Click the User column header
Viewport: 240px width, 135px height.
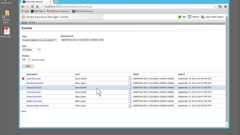(78, 74)
